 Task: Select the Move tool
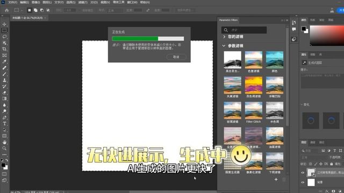[x=4, y=24]
